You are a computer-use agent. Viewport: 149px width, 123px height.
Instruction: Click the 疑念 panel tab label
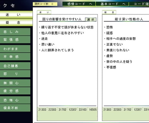(x=109, y=12)
